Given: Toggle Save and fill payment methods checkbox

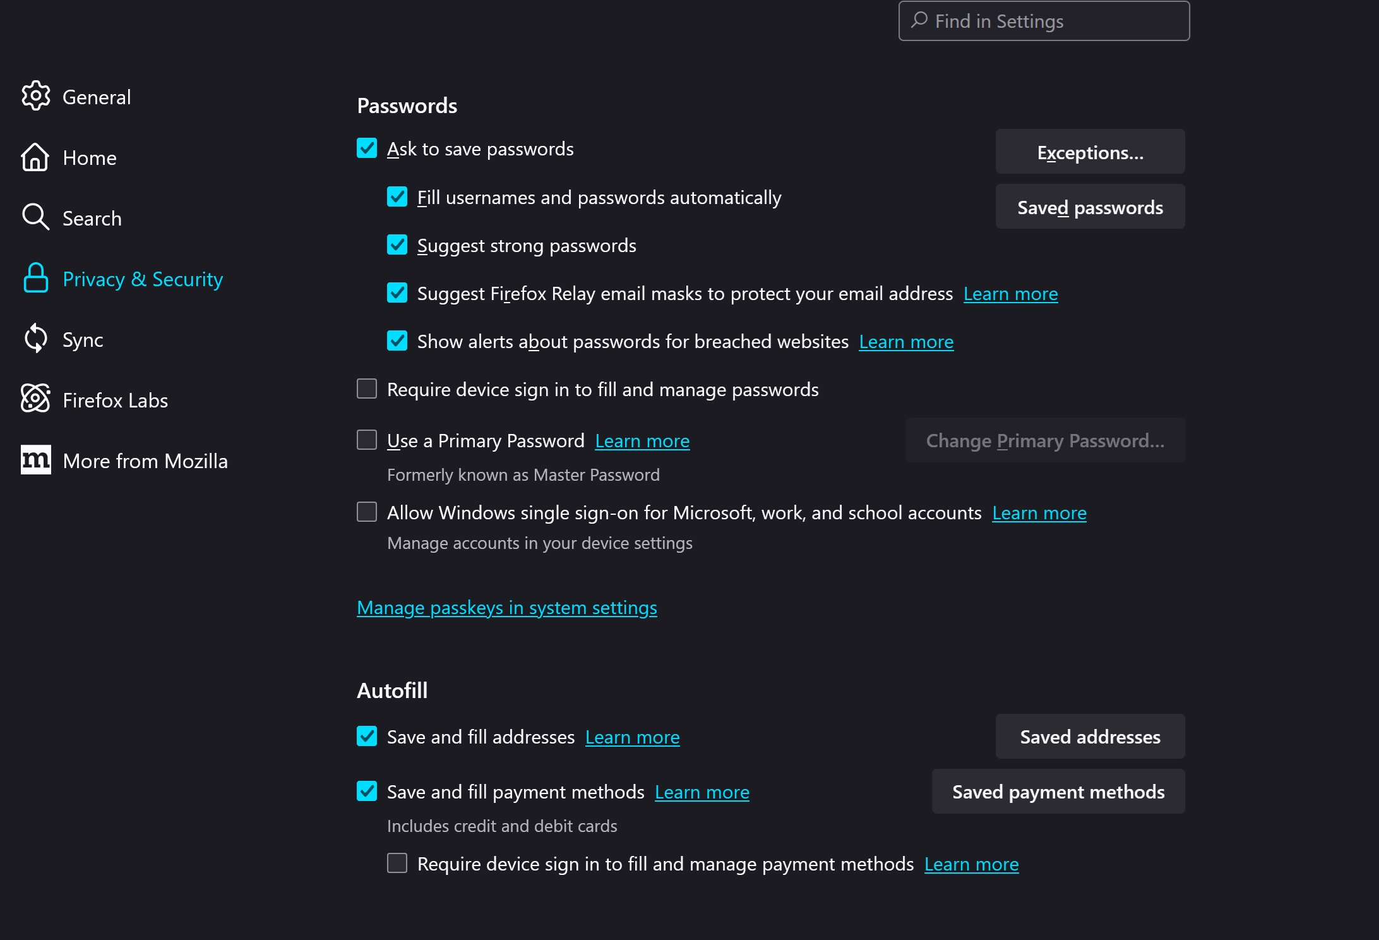Looking at the screenshot, I should coord(367,791).
